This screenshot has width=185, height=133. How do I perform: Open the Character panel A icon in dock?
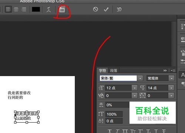tap(182, 75)
